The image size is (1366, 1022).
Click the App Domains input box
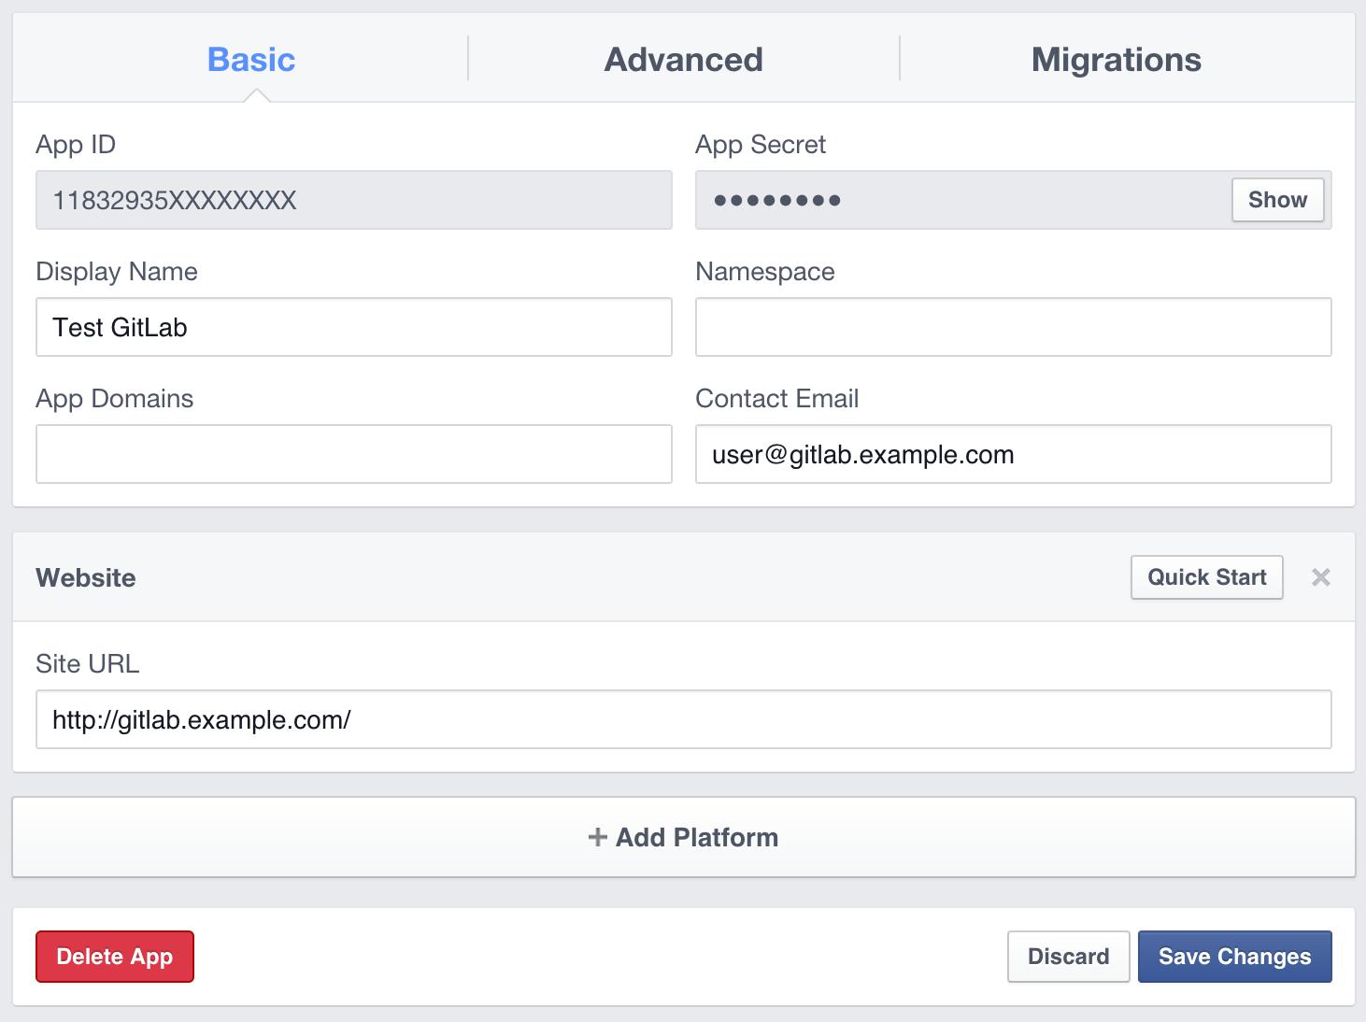pos(353,454)
